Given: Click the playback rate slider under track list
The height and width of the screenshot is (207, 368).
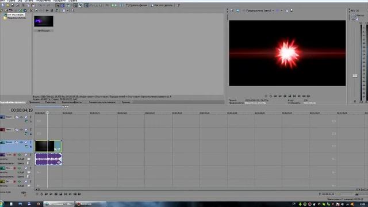Looking at the screenshot, I should [x=24, y=193].
